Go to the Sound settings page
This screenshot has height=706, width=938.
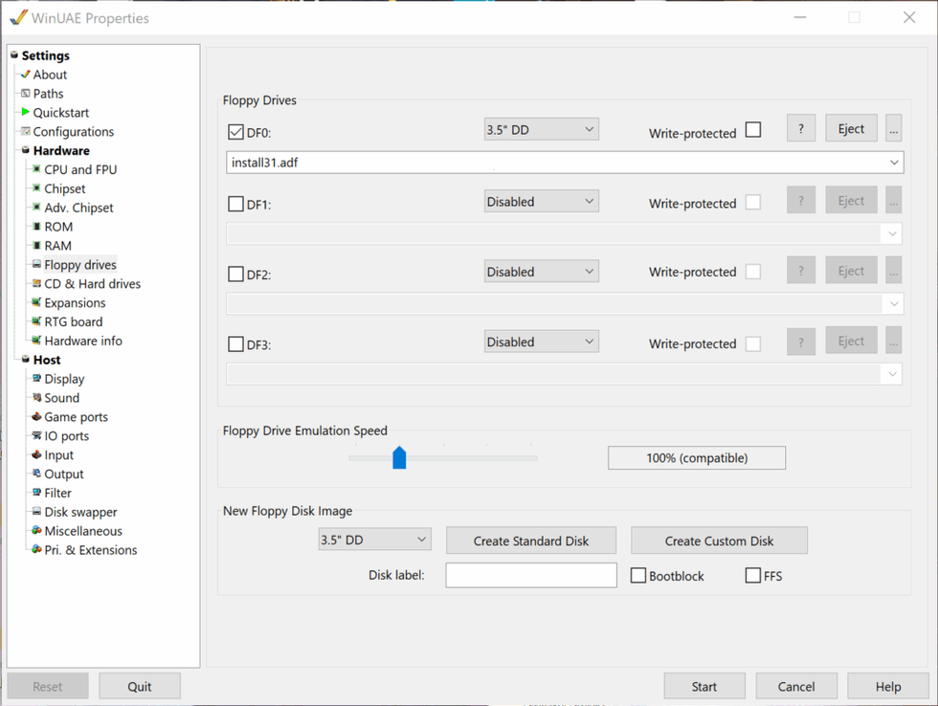(61, 398)
